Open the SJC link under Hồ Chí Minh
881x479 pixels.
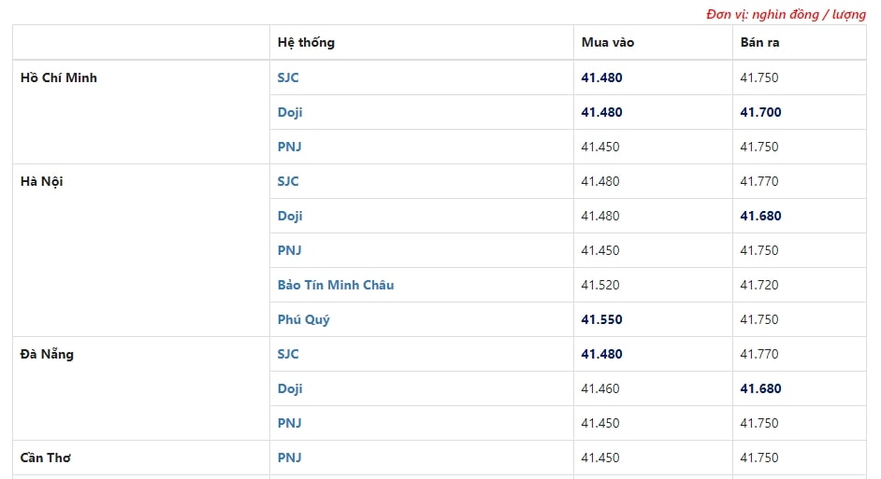pos(288,77)
